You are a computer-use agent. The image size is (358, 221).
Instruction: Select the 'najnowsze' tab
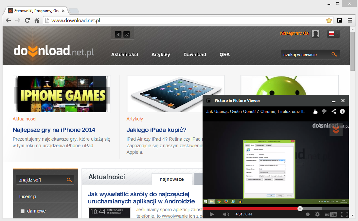point(172,179)
